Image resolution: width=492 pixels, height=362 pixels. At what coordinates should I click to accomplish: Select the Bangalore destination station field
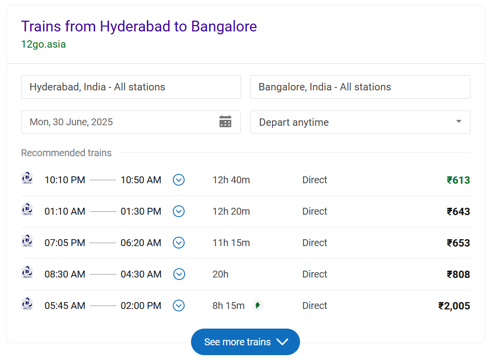pyautogui.click(x=360, y=87)
